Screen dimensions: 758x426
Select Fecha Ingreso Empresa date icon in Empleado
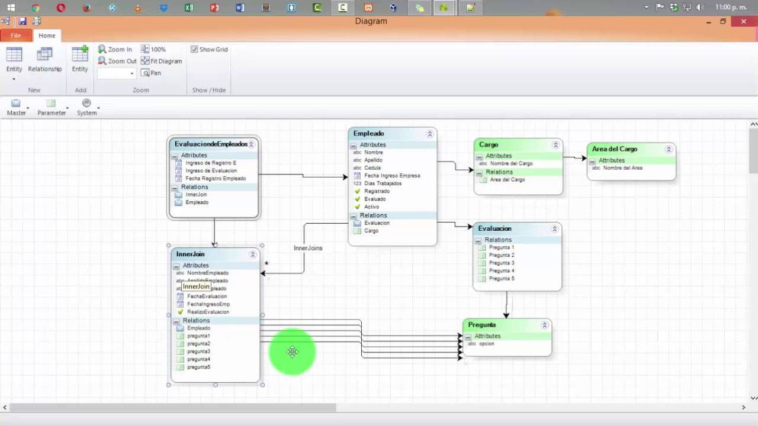[357, 176]
